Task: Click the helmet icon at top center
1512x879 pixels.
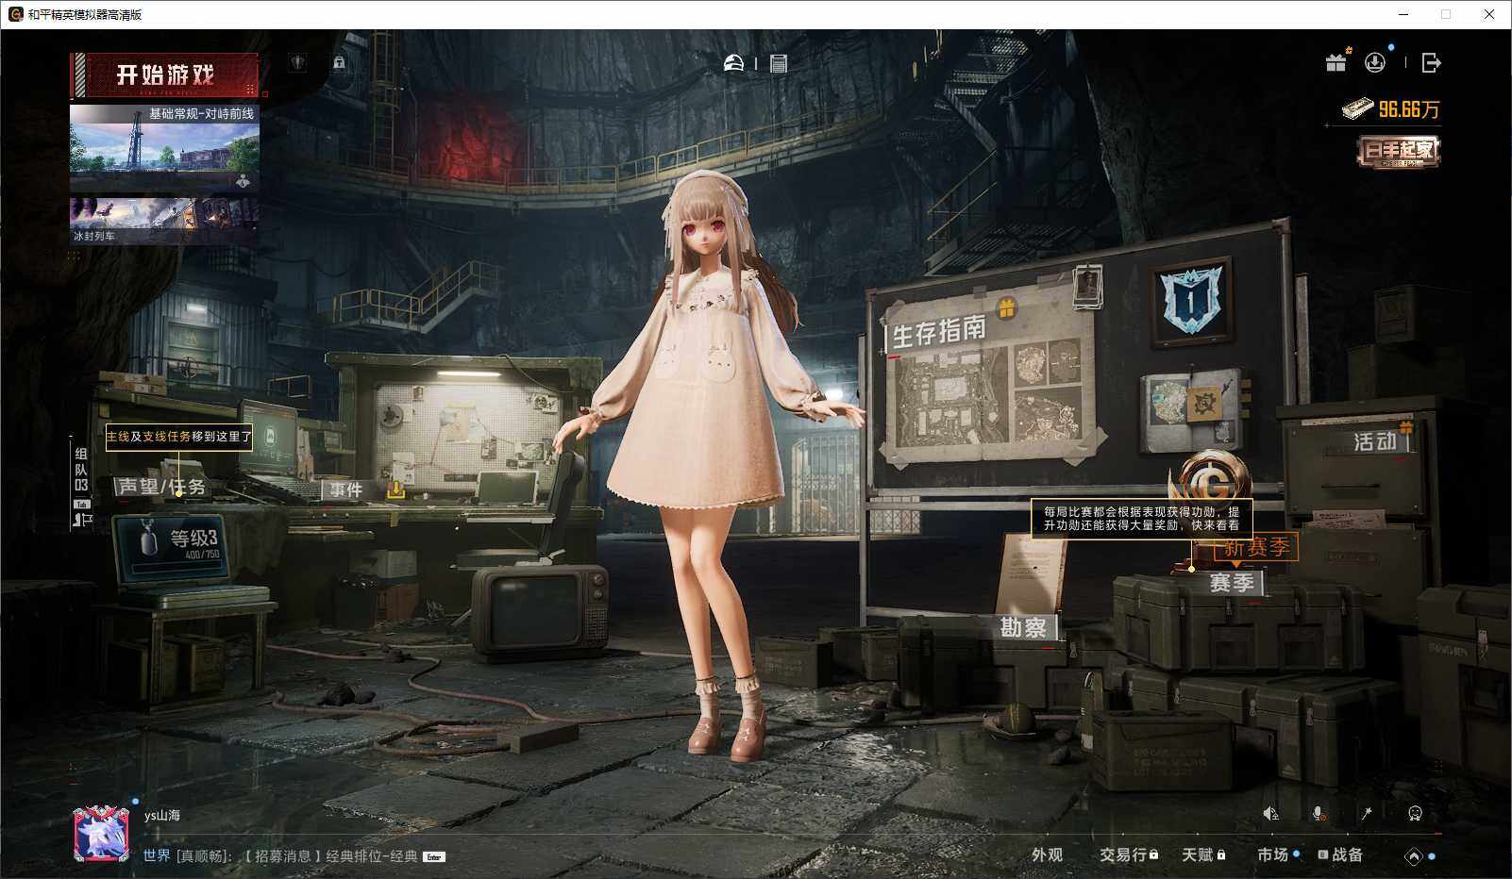Action: (x=733, y=63)
